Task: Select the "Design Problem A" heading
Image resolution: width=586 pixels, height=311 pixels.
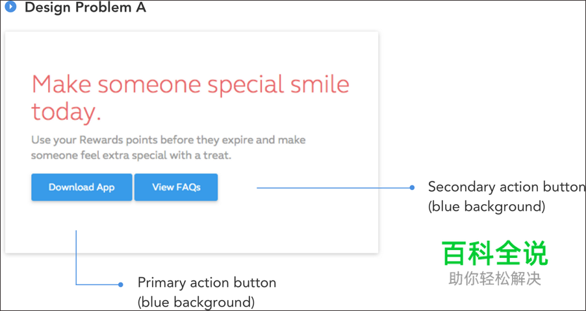Action: coord(85,8)
